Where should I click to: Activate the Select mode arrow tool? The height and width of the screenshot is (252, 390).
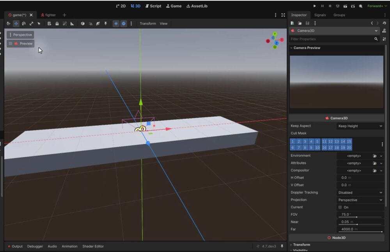tap(39, 24)
